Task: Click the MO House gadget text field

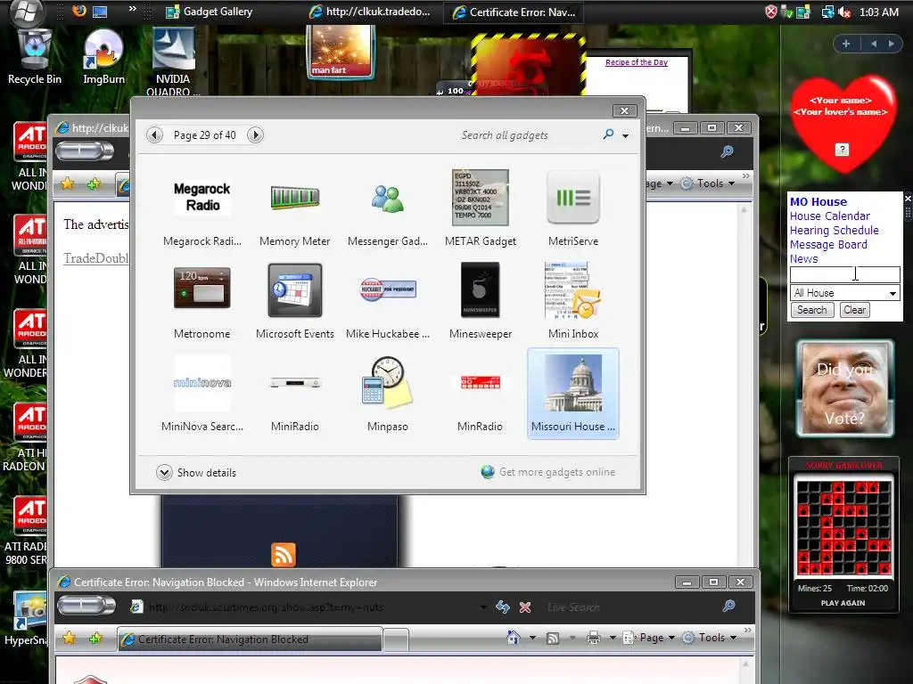Action: click(x=844, y=274)
